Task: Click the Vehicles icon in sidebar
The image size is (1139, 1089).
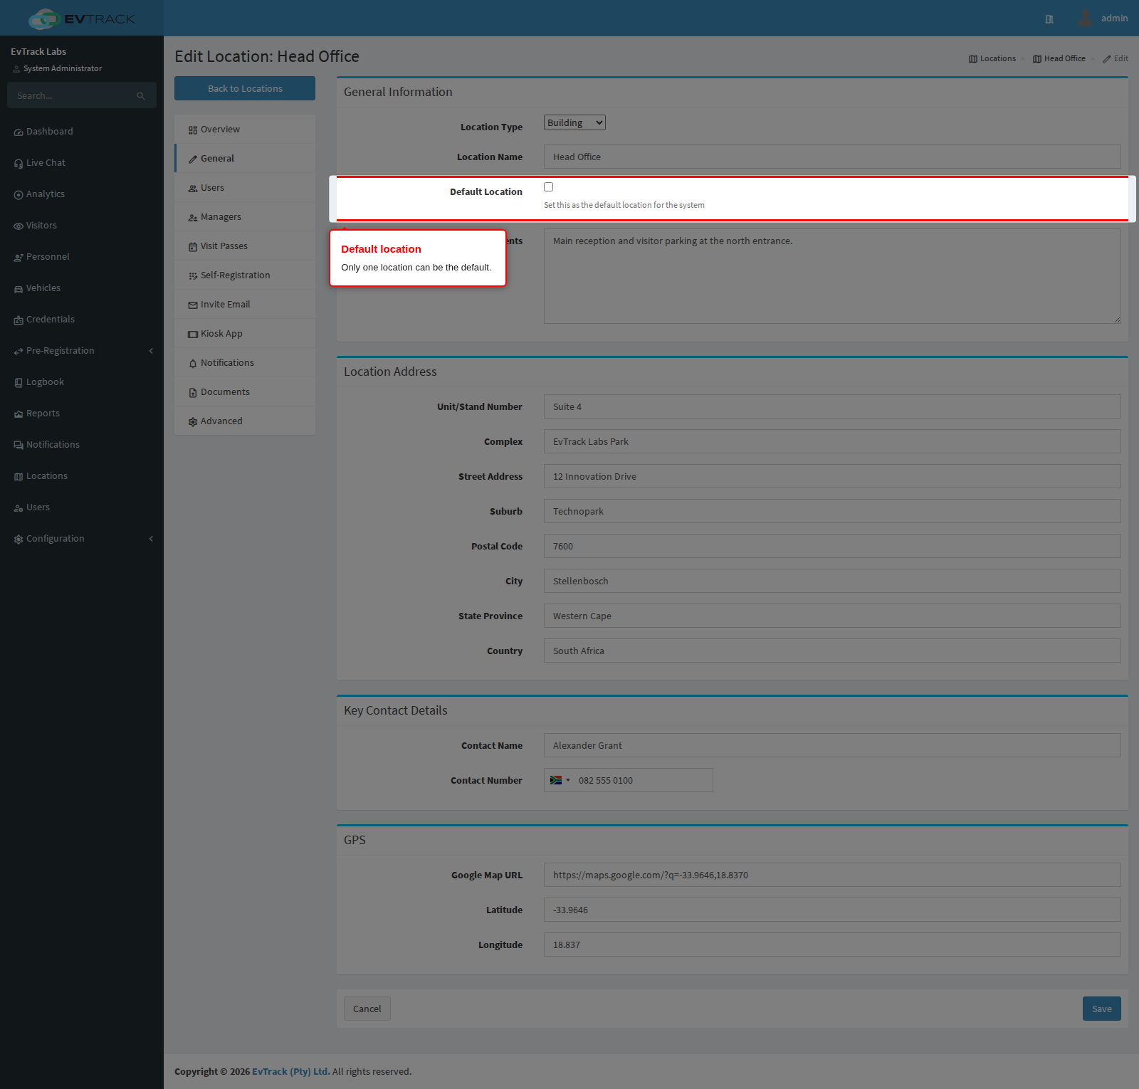Action: tap(19, 289)
